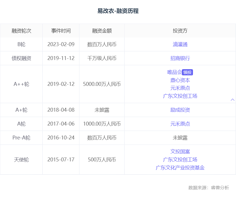
Task: Select the B轮 round cell
Action: pos(21,44)
